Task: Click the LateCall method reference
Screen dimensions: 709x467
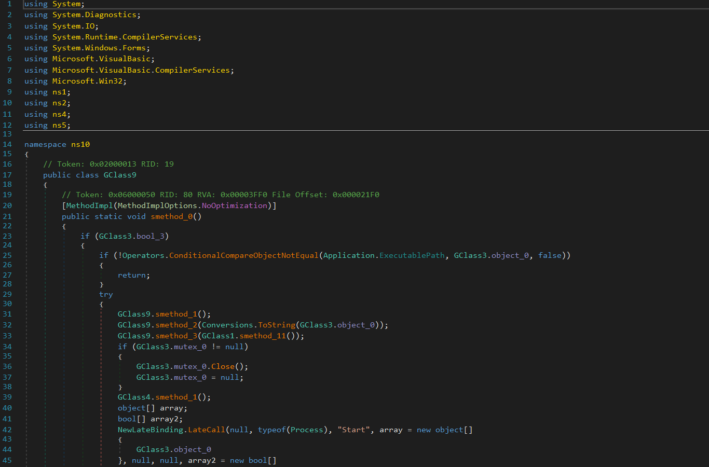Action: point(206,430)
